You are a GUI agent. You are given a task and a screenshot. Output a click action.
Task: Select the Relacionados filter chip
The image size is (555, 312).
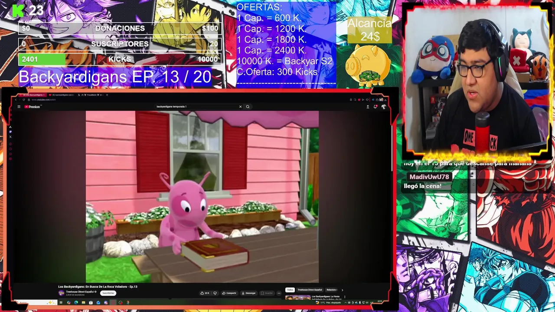coord(332,290)
